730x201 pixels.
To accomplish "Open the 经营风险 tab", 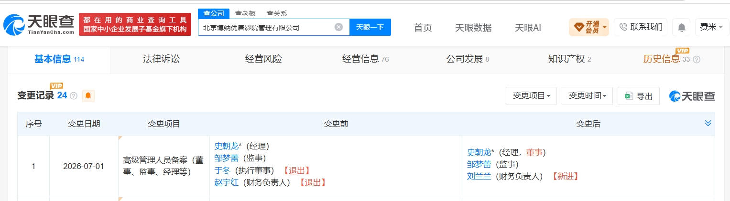I will (263, 59).
